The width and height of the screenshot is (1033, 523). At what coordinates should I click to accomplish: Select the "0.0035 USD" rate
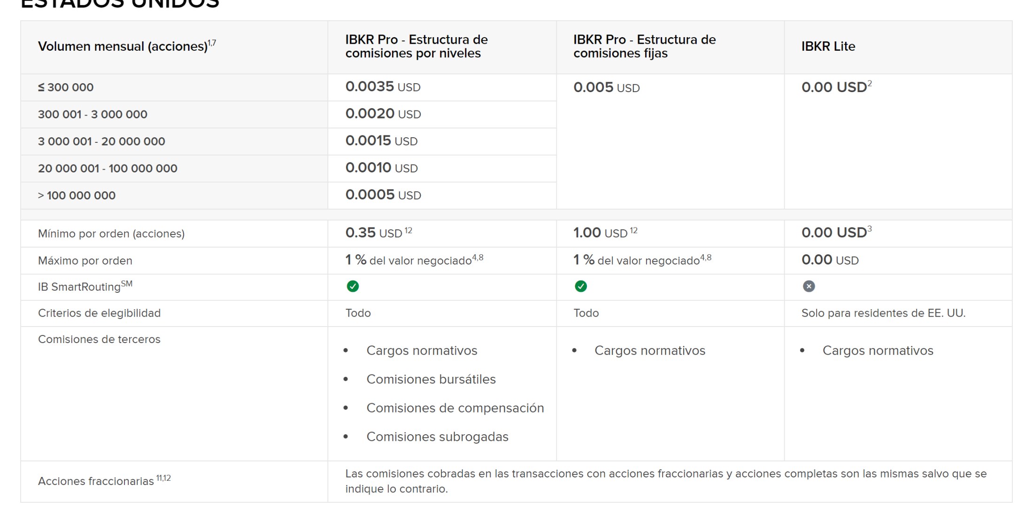(x=383, y=86)
